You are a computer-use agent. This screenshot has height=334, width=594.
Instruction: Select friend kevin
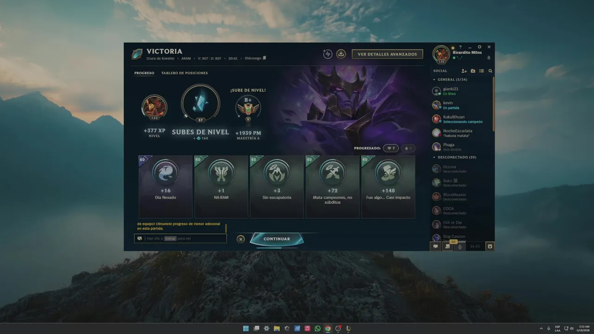(461, 105)
